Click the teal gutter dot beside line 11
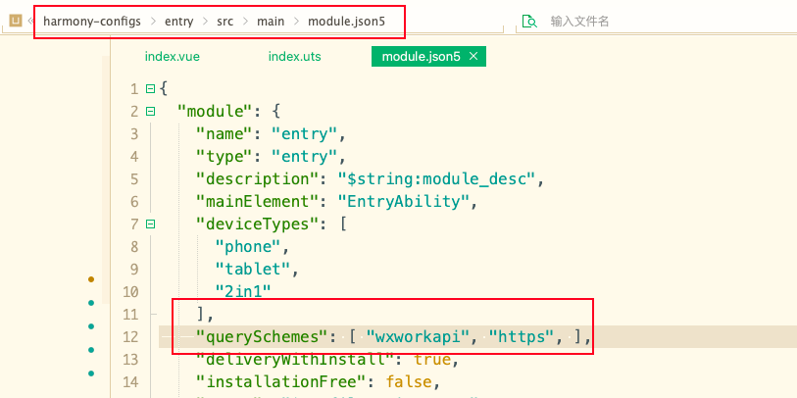This screenshot has width=797, height=398. coord(91,303)
